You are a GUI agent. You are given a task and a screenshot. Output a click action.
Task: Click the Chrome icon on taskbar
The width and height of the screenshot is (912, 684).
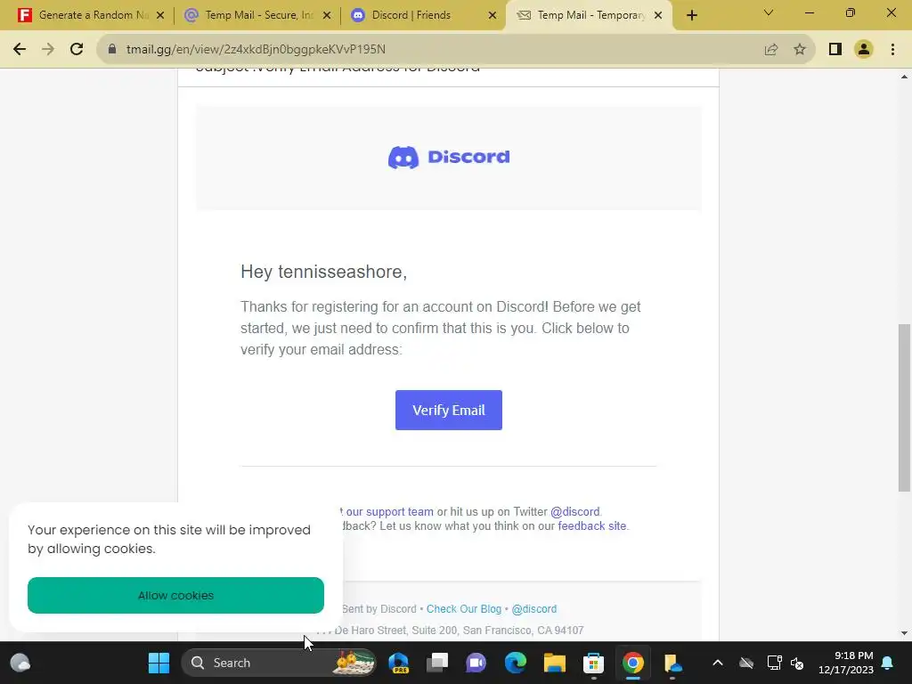tap(633, 663)
